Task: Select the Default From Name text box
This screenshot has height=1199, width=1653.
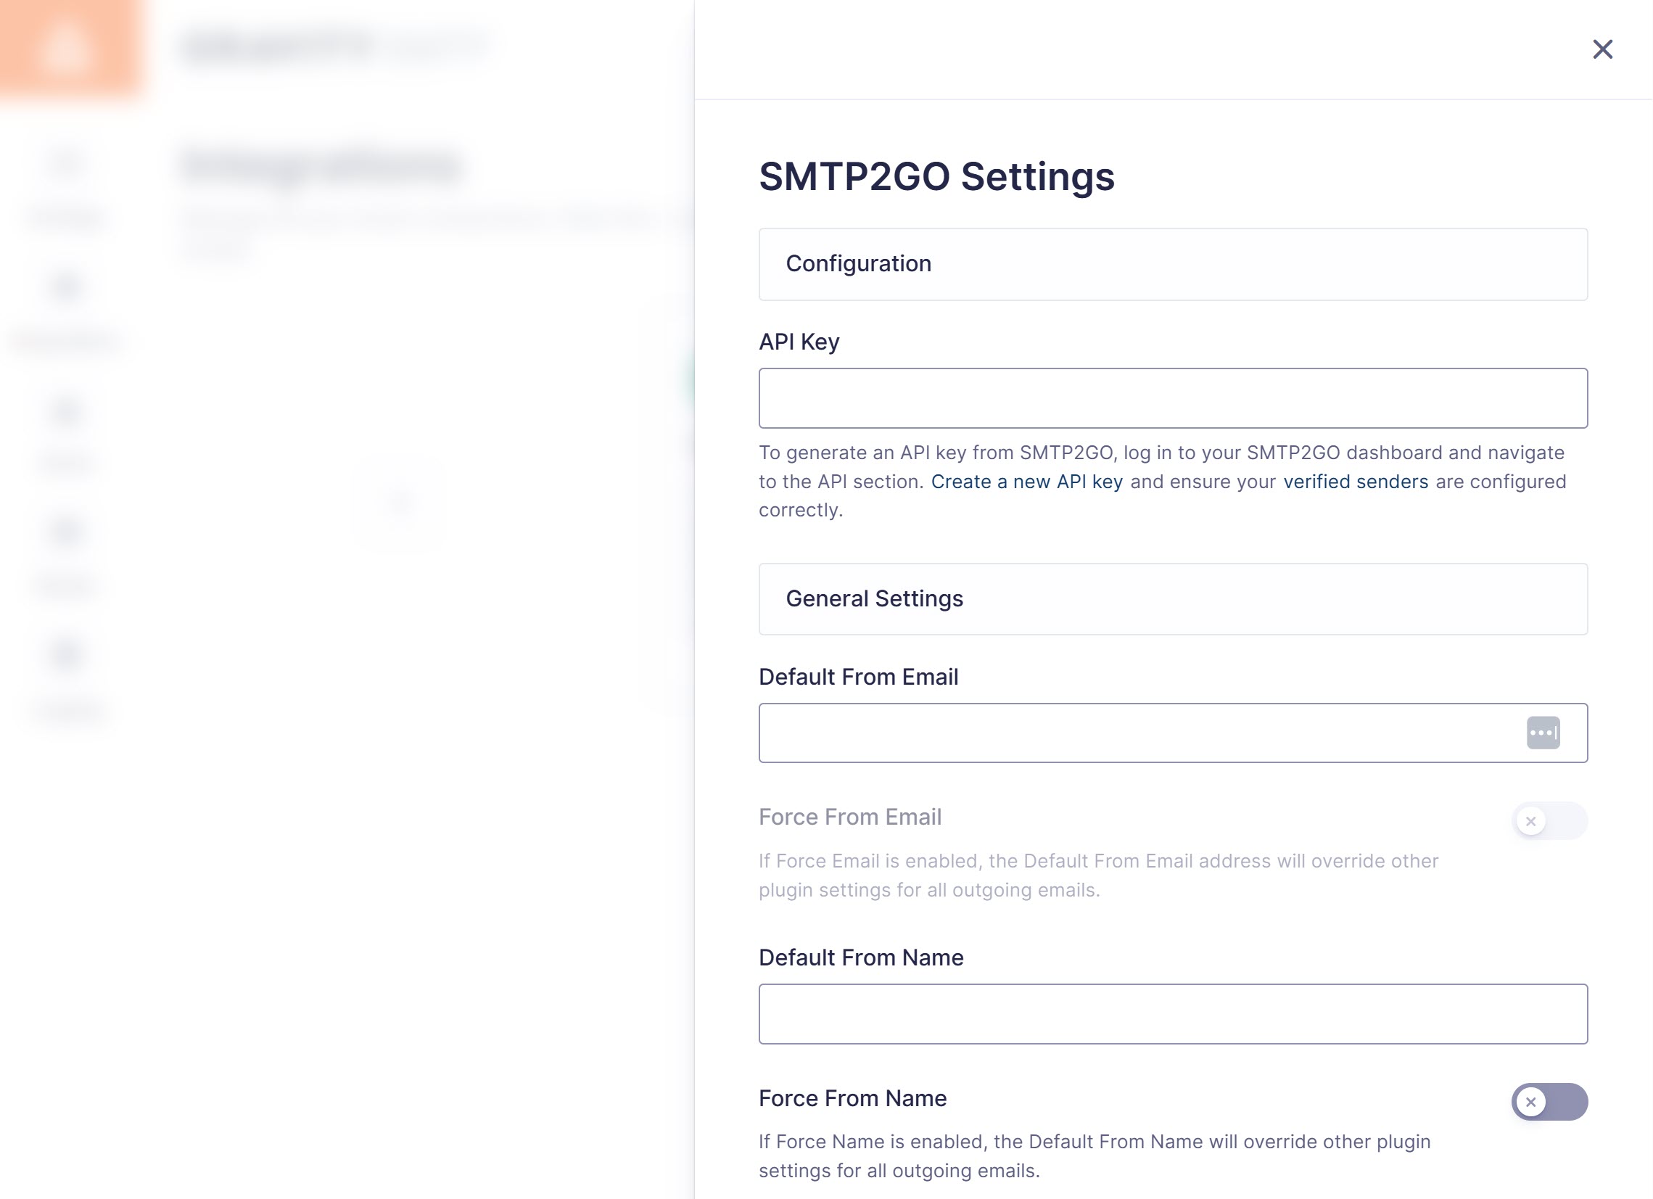Action: pos(1173,1014)
